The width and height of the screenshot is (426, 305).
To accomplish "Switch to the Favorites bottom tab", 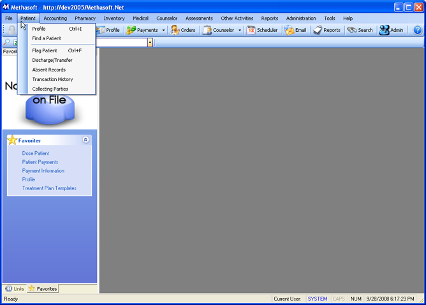I will pos(43,288).
